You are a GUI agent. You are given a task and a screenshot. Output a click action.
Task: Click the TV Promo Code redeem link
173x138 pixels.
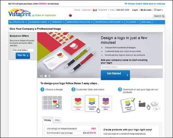coord(145,4)
